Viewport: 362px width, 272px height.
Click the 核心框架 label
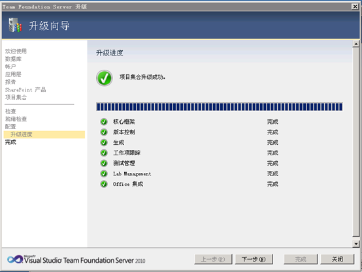[124, 122]
